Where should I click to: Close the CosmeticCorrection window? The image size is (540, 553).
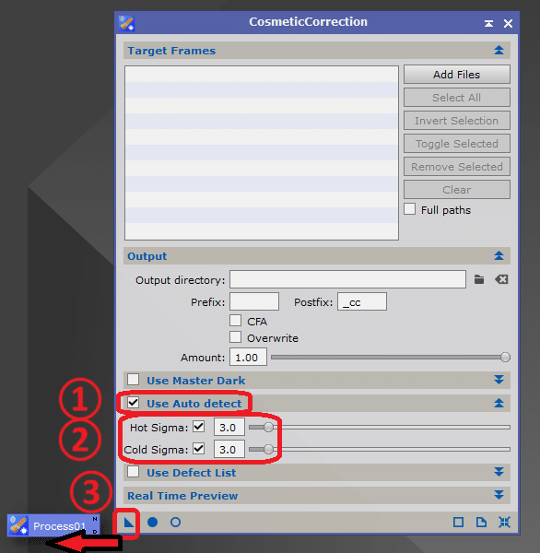point(508,24)
